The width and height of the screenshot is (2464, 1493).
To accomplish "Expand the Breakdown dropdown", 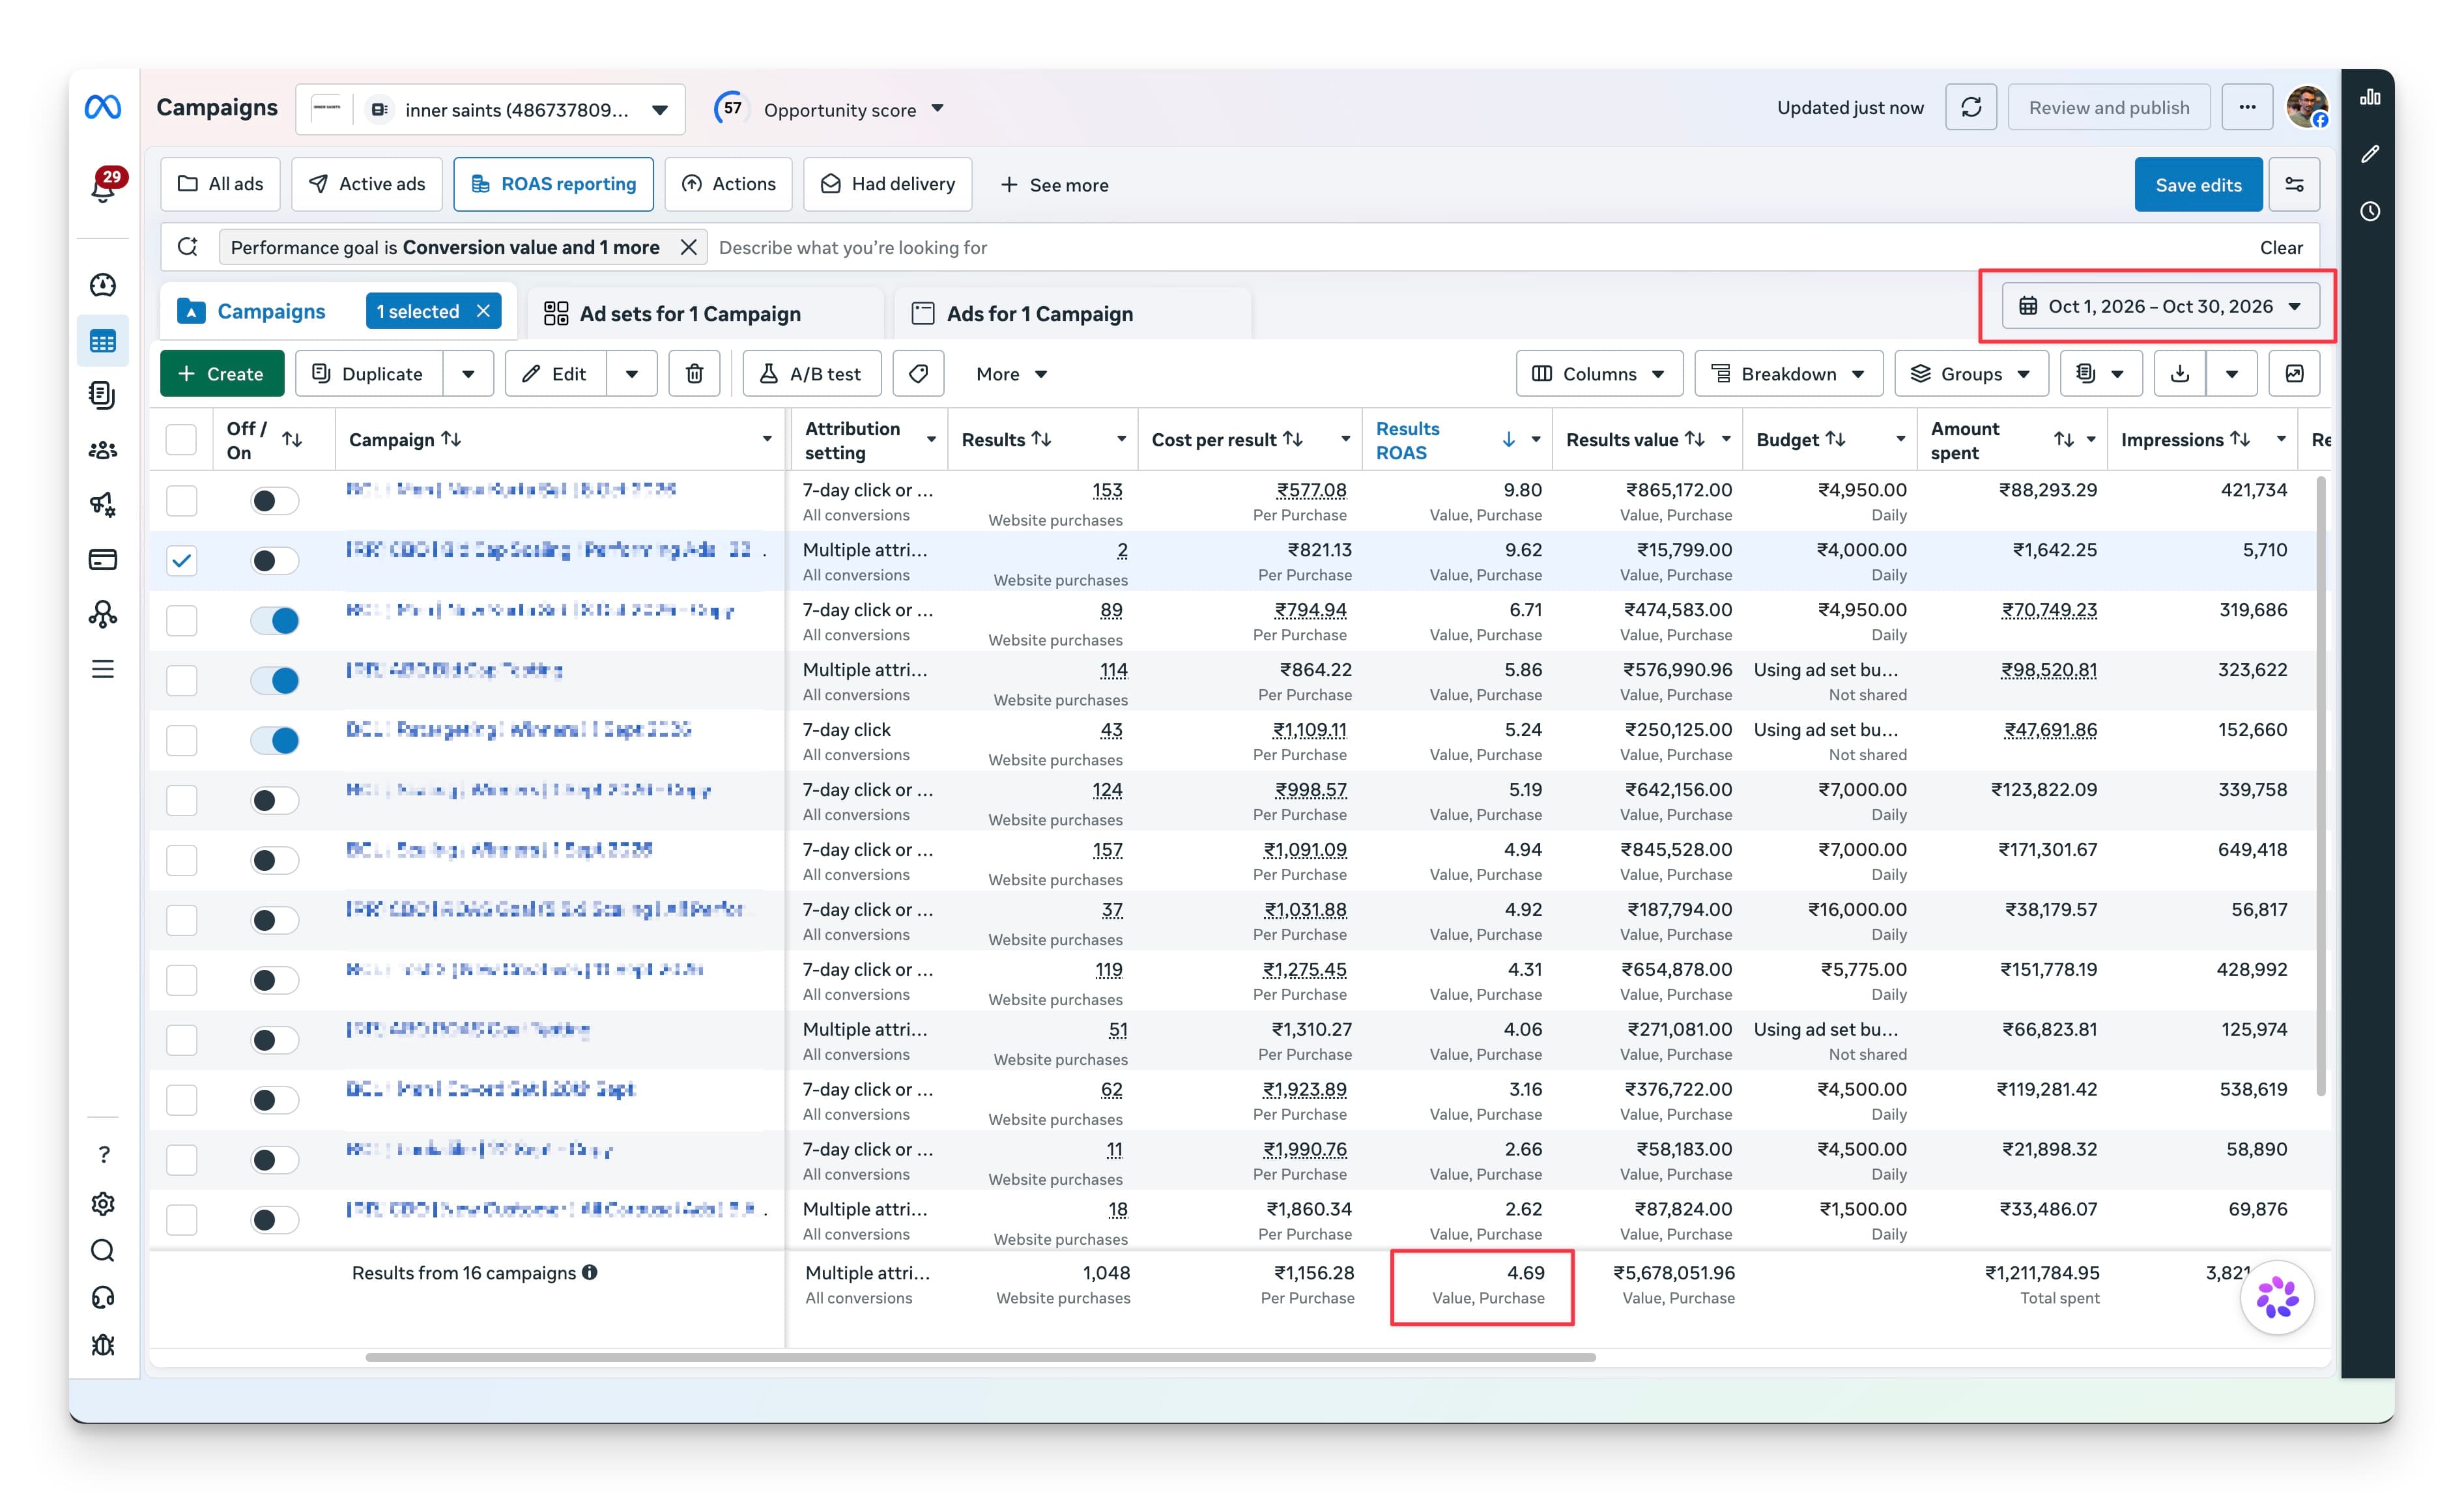I will (1788, 374).
